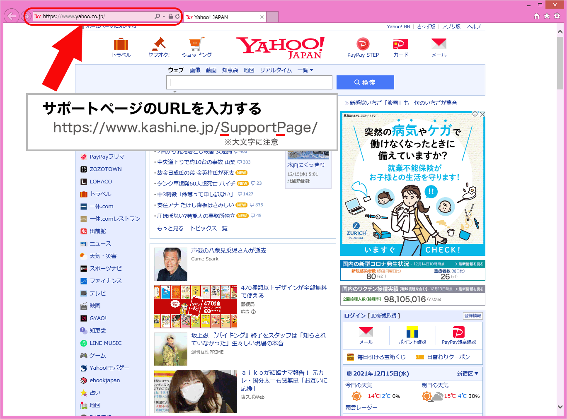Open the トラベル suitcase icon in header
The height and width of the screenshot is (419, 567).
tap(121, 44)
